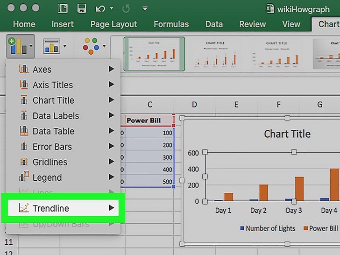Open the Quick Layout chart icon

51,46
